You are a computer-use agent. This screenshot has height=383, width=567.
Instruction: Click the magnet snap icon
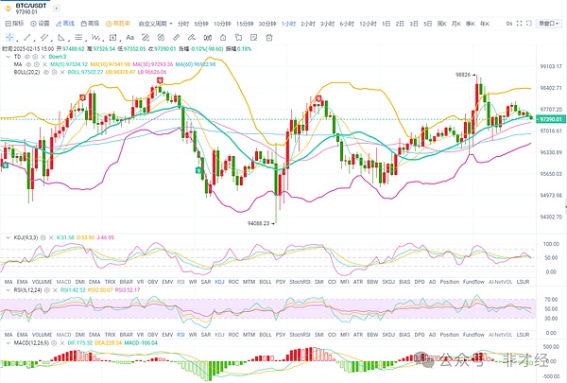tap(208, 37)
